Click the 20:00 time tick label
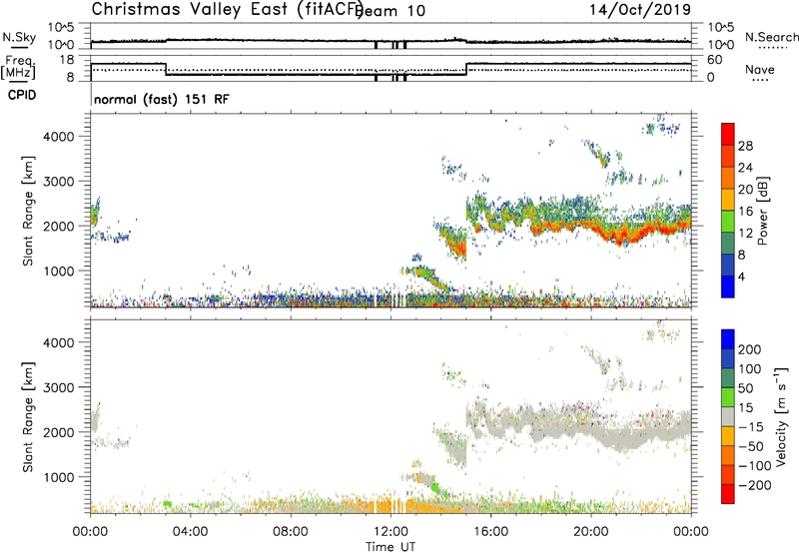 point(590,532)
